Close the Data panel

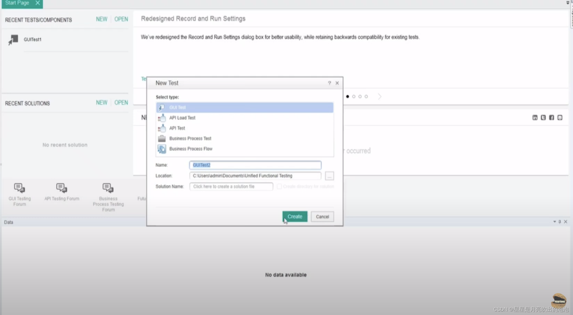(566, 222)
